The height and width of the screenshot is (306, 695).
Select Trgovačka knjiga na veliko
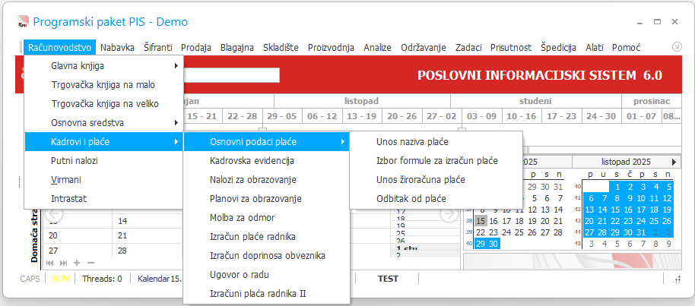pyautogui.click(x=103, y=103)
